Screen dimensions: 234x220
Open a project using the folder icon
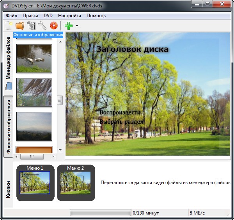(19, 26)
